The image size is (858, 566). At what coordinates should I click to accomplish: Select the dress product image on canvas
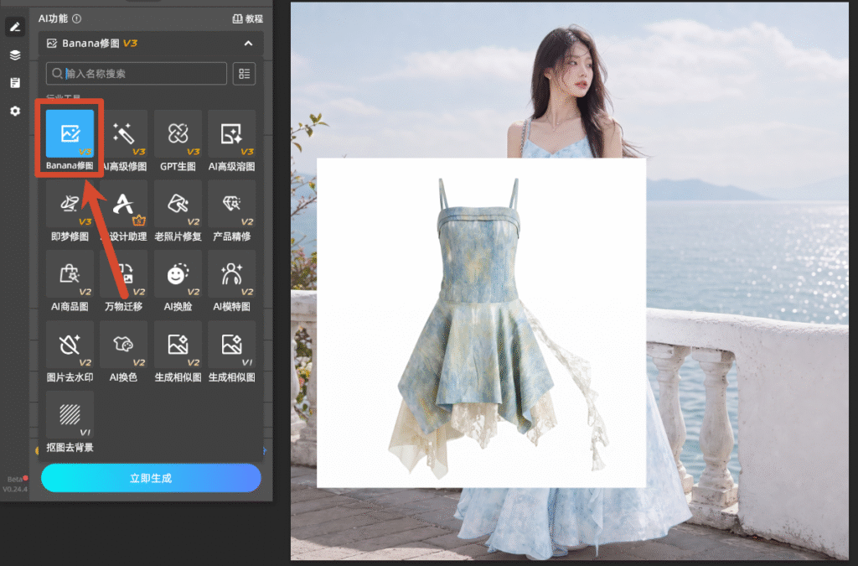coord(482,323)
